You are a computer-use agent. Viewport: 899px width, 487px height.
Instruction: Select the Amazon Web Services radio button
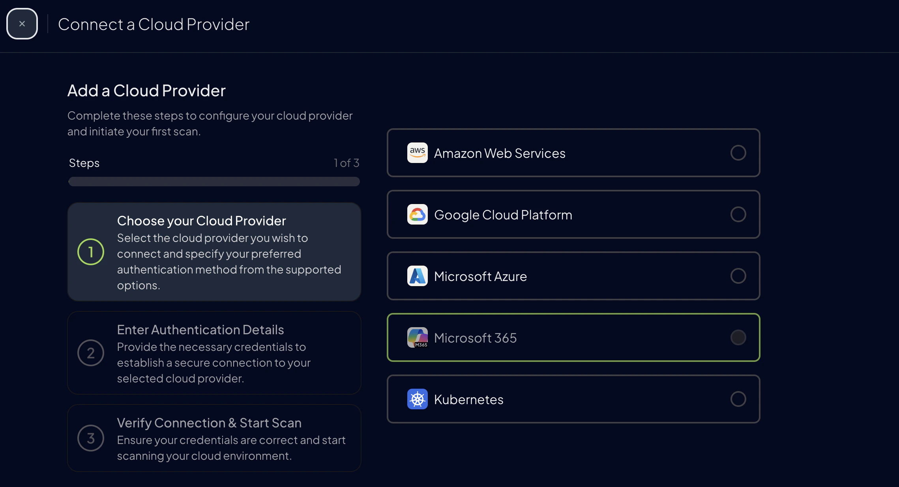[x=738, y=153]
